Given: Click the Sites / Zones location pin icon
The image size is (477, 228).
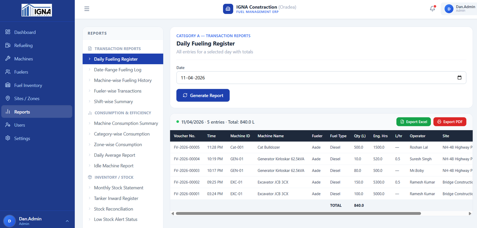Looking at the screenshot, I should (x=8, y=98).
